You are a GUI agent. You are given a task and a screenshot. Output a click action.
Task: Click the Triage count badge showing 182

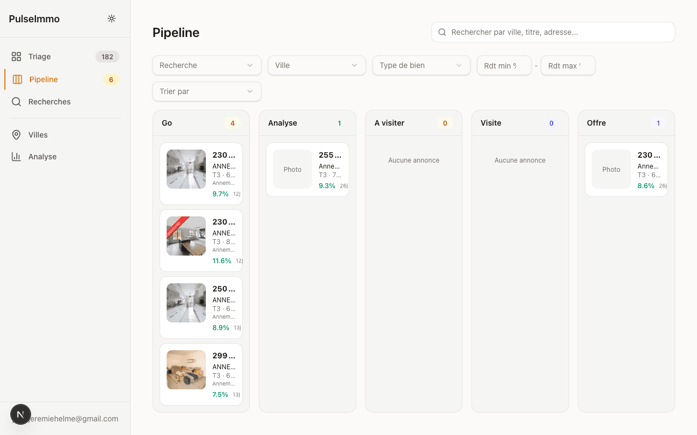click(107, 56)
